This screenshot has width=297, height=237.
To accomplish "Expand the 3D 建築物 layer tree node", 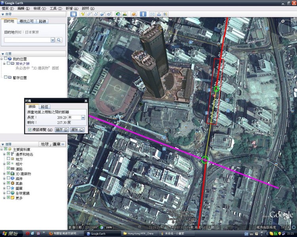I will pos(4,174).
